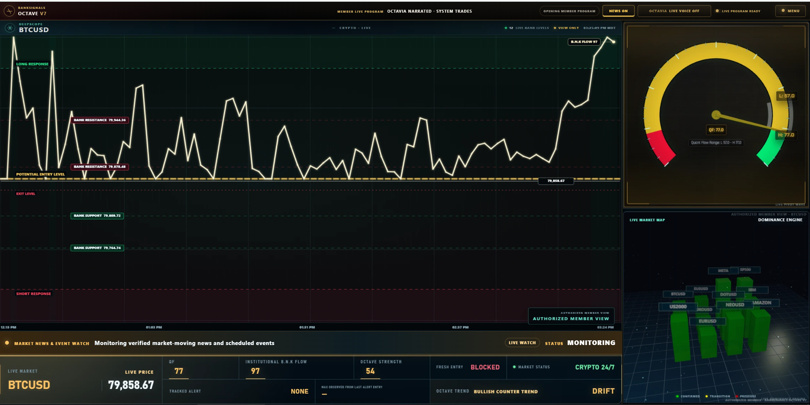810x405 pixels.
Task: Expand the Tracked Alert field
Action: click(x=239, y=391)
